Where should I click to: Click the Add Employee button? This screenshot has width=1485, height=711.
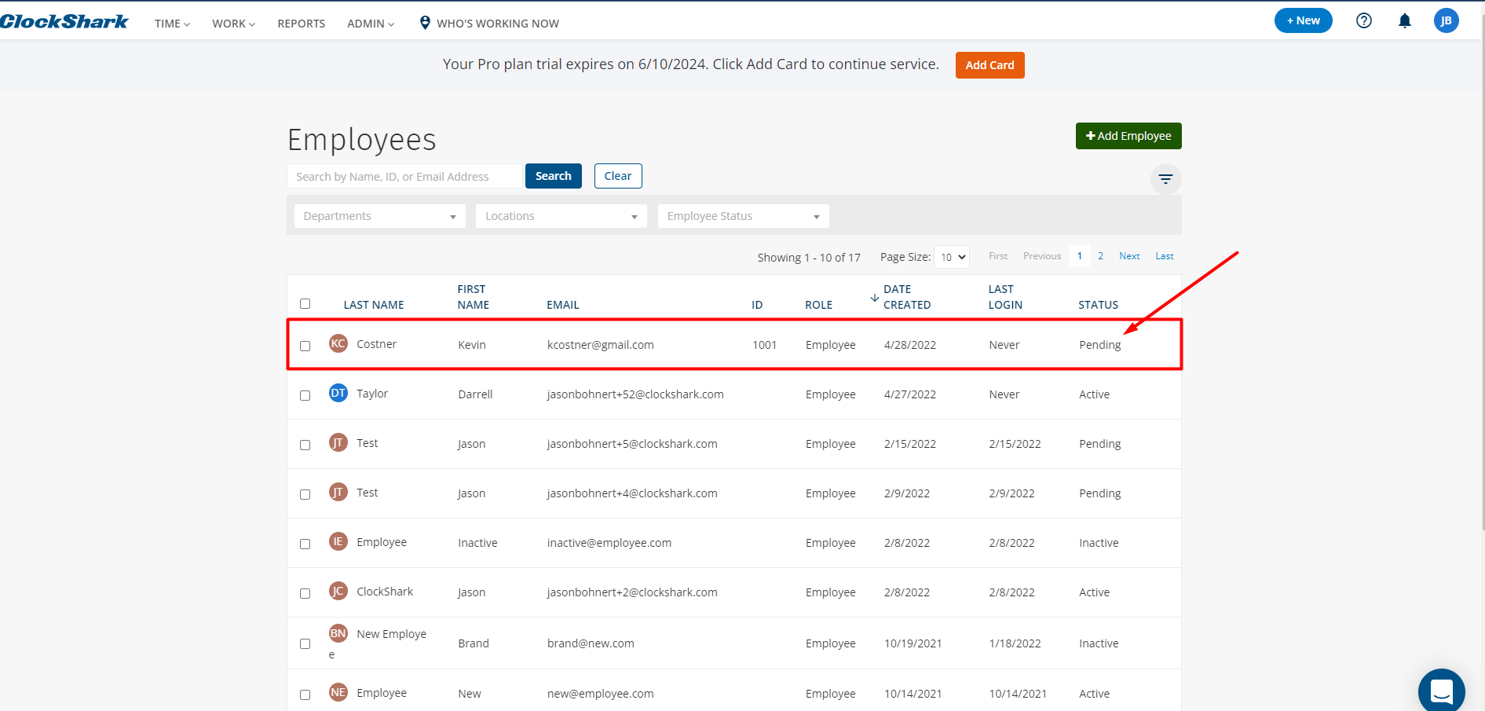1128,136
